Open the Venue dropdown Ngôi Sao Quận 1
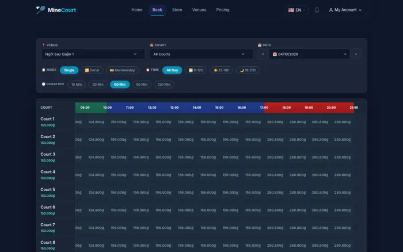Screen dimensions: 403x252 tap(93, 54)
